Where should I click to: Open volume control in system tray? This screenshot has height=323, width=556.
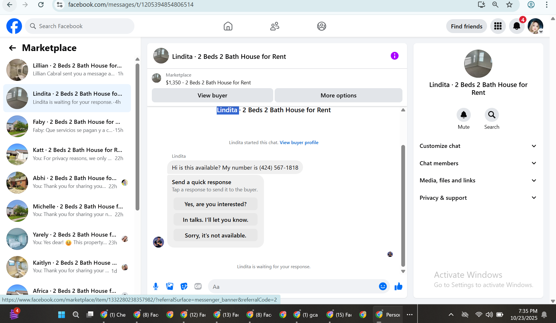tap(489, 315)
